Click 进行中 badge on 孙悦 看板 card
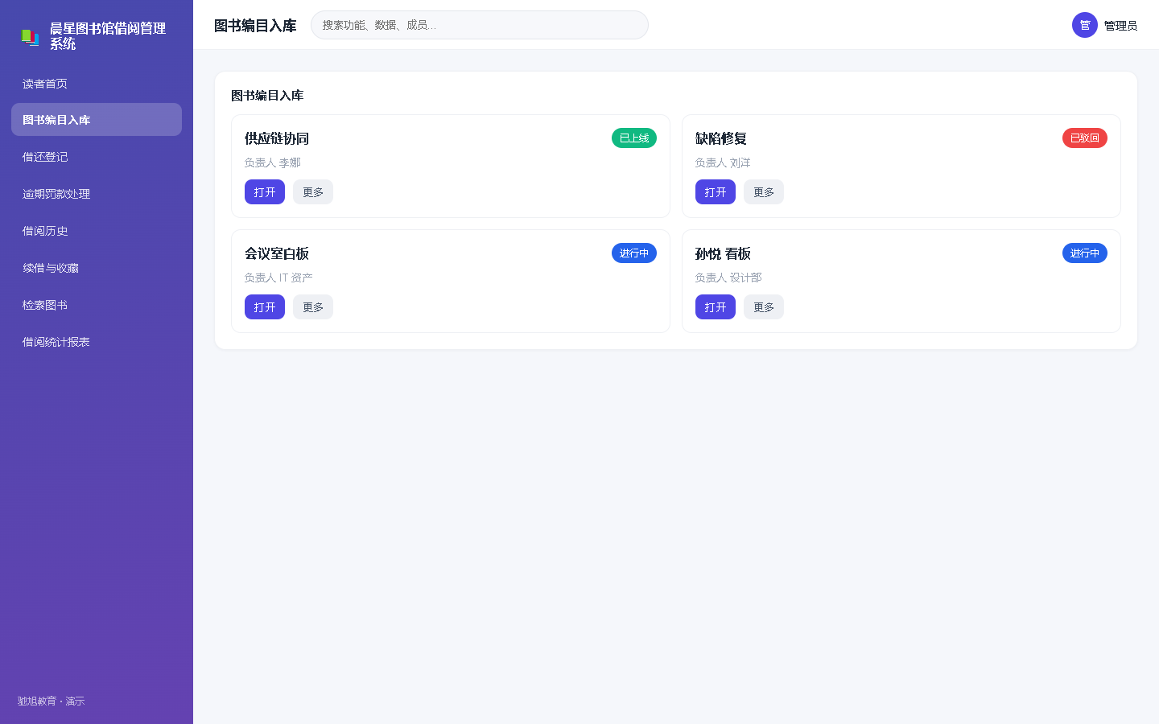 pos(1085,253)
